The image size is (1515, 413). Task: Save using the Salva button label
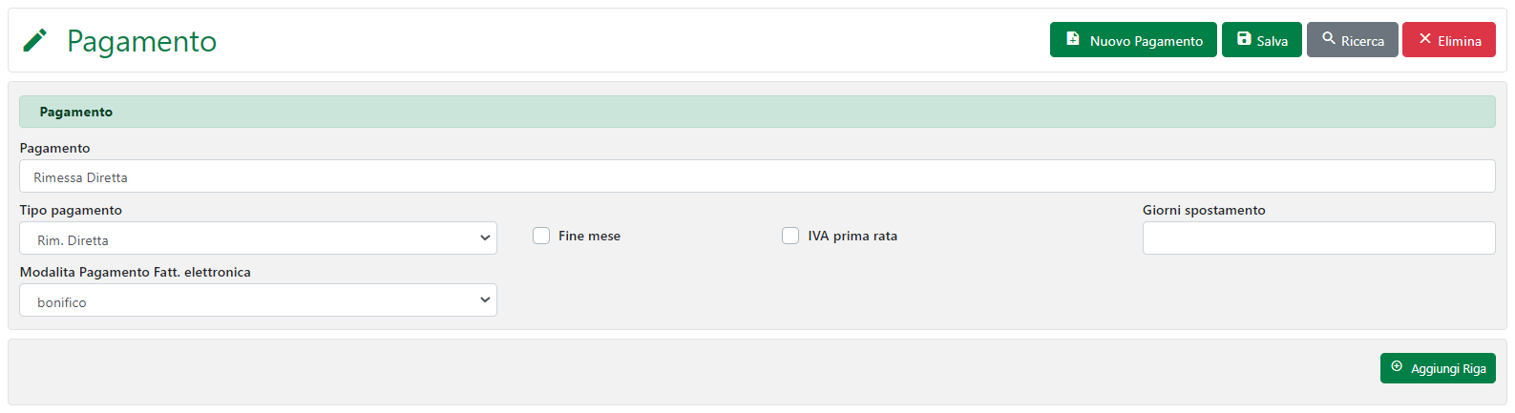[x=1272, y=41]
